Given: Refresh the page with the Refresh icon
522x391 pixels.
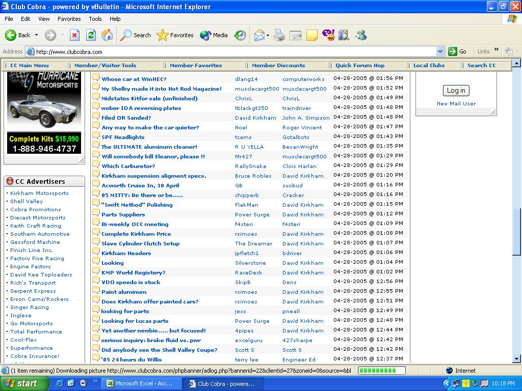Looking at the screenshot, I should point(91,35).
